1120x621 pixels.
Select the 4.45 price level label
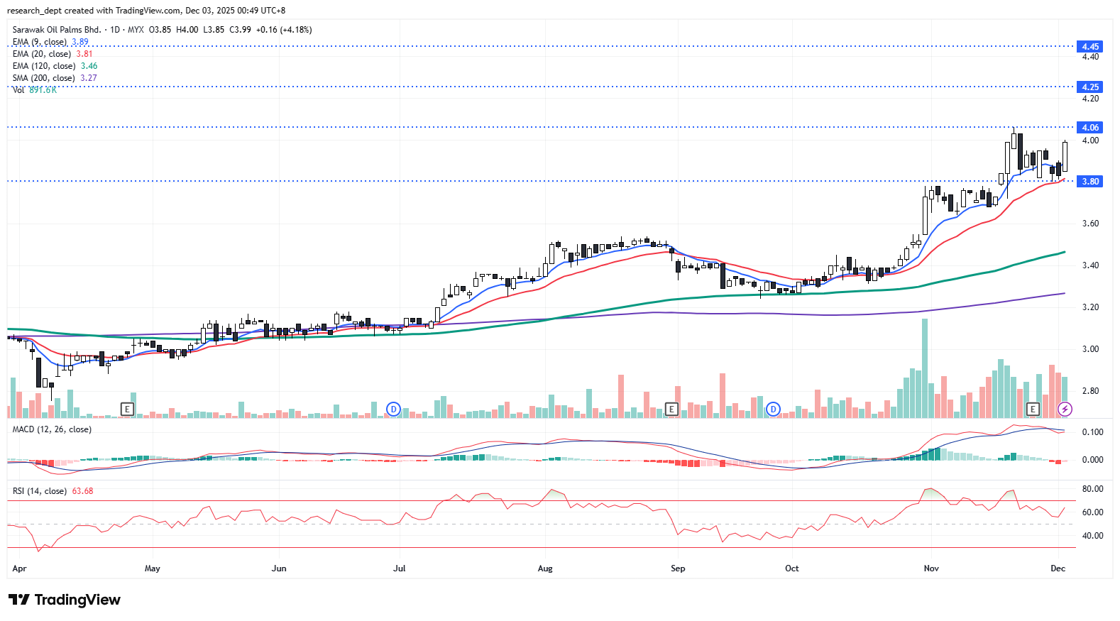(1089, 46)
